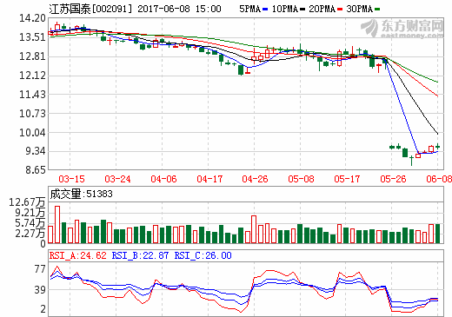Click the 9.21万 volume axis label
The height and width of the screenshot is (317, 452).
click(30, 213)
